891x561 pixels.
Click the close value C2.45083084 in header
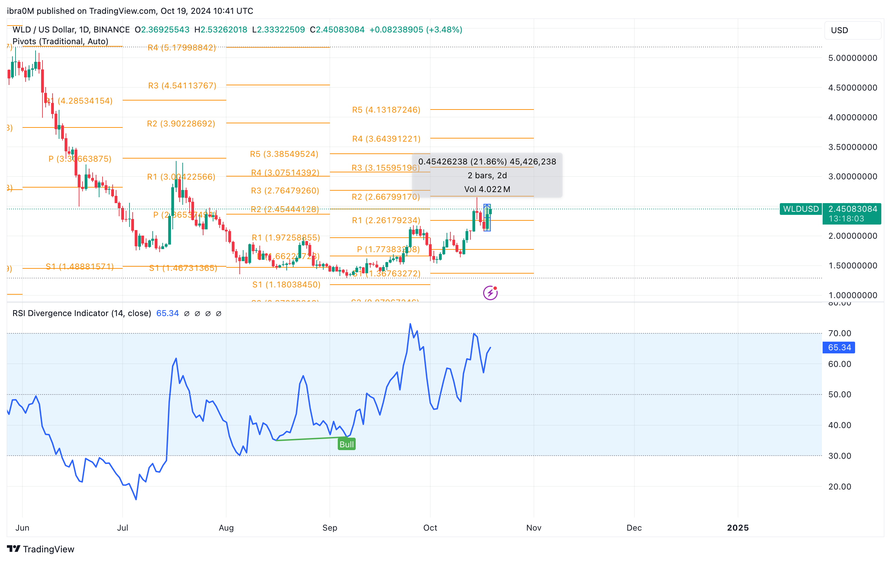pos(337,30)
